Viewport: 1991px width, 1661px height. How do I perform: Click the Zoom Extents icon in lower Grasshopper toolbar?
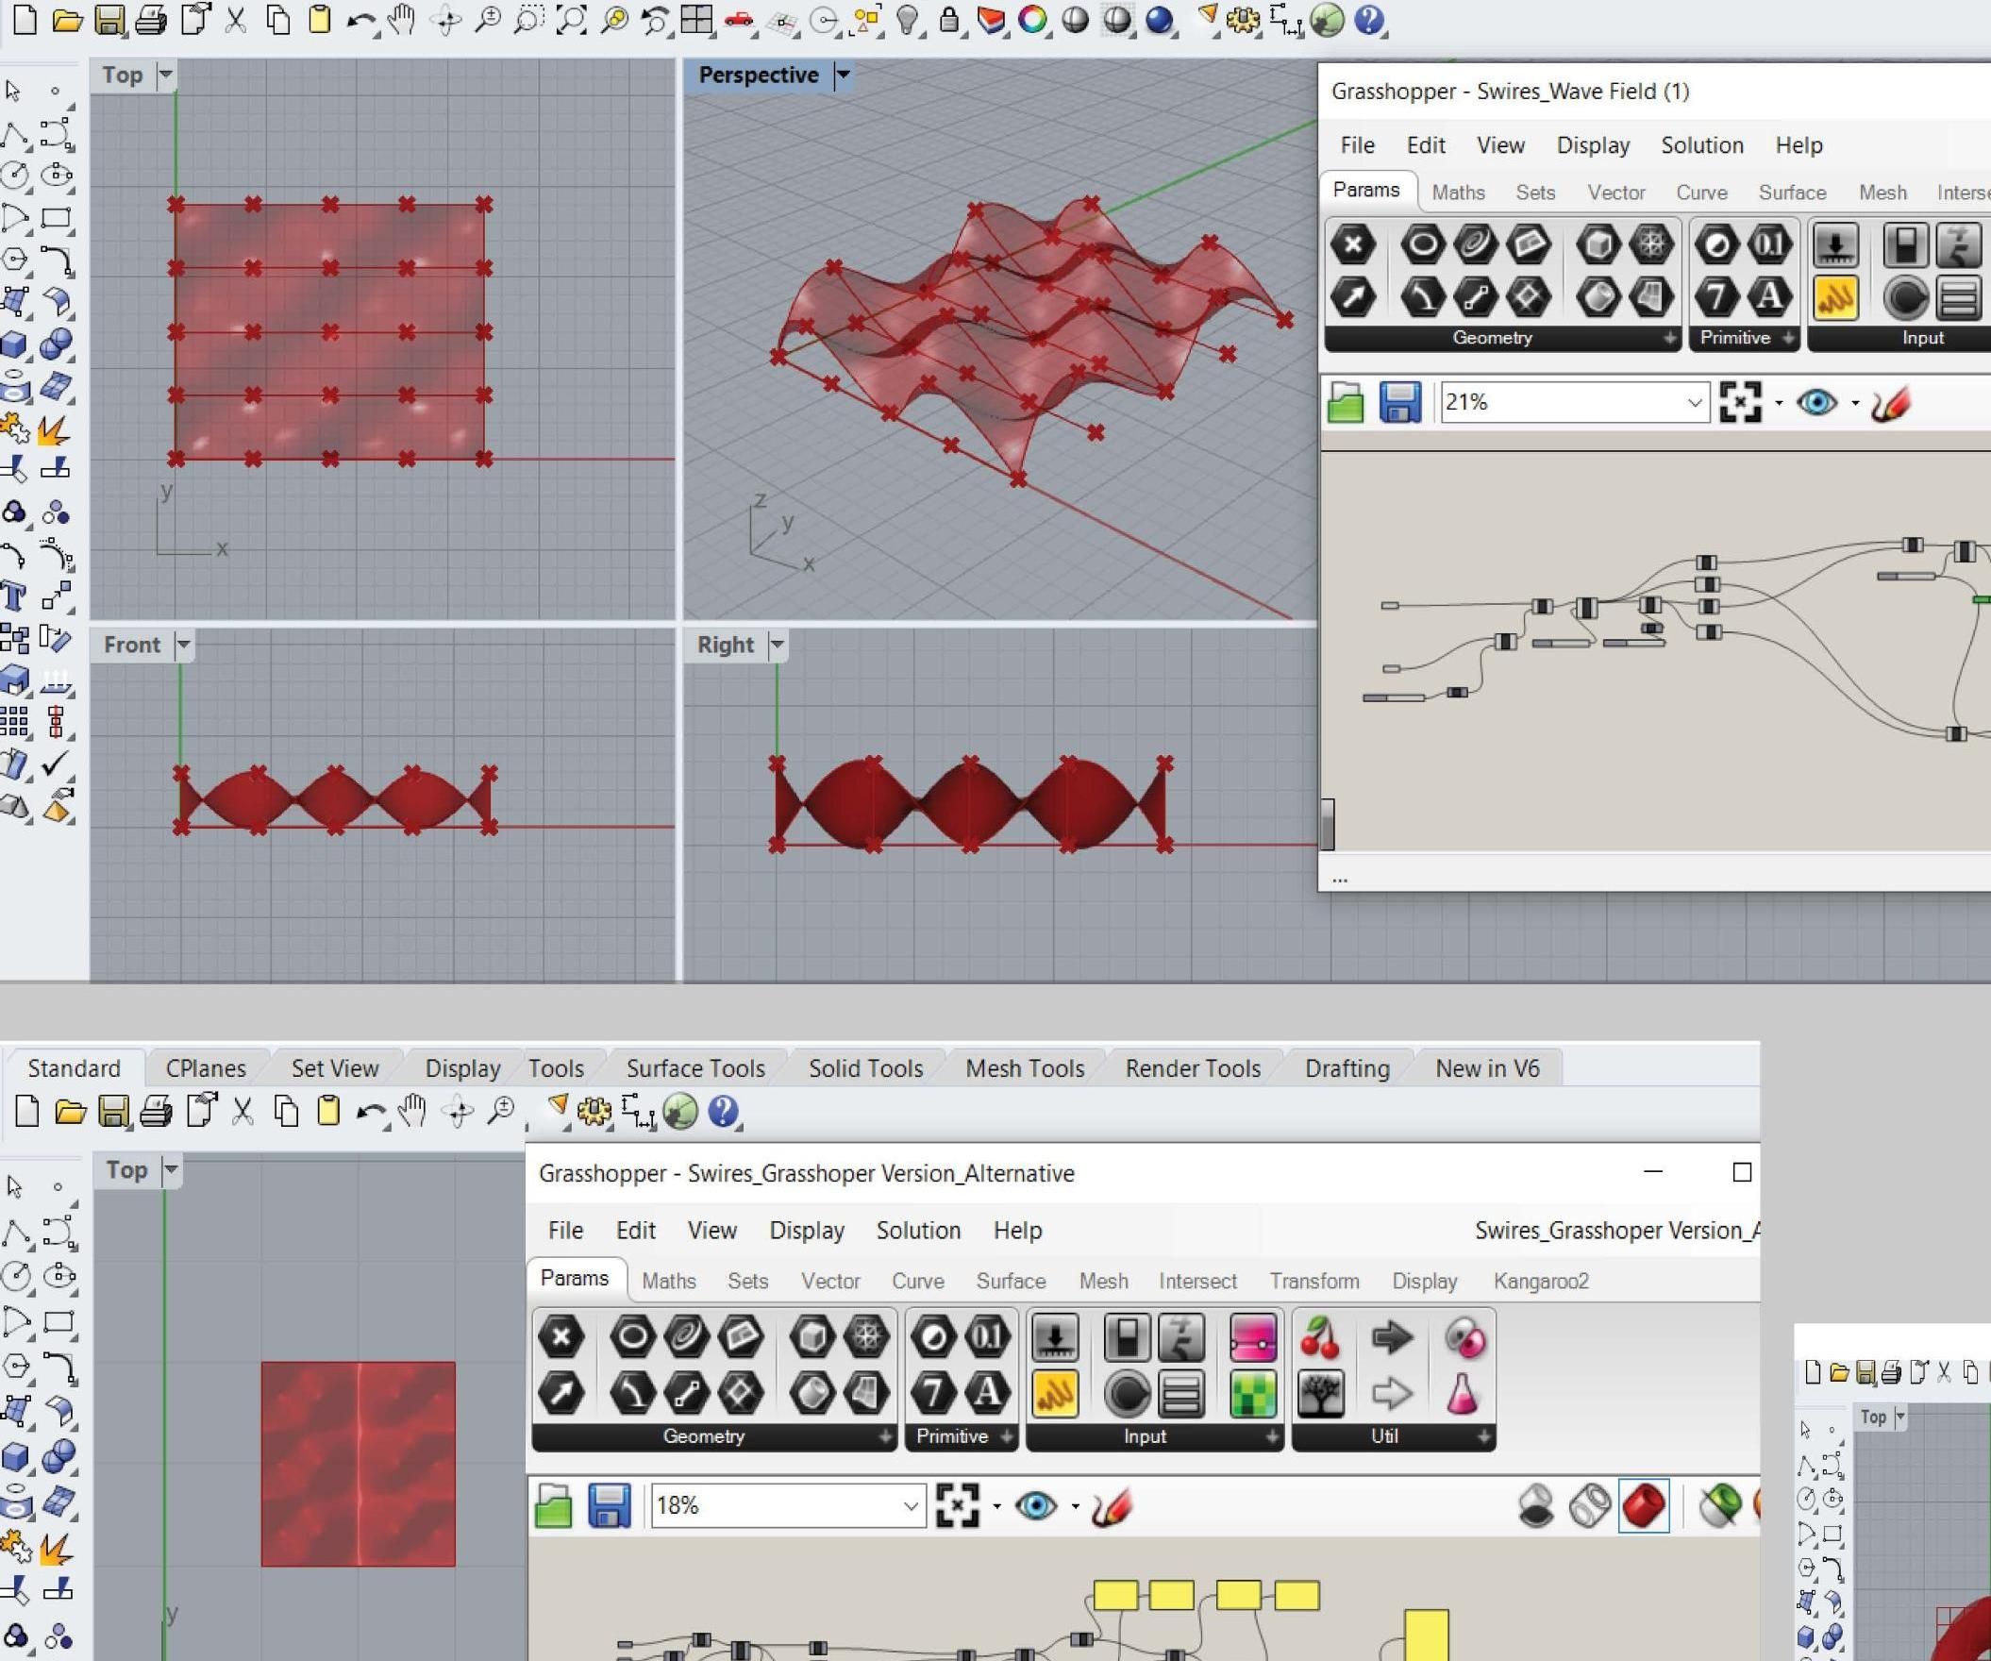[958, 1505]
